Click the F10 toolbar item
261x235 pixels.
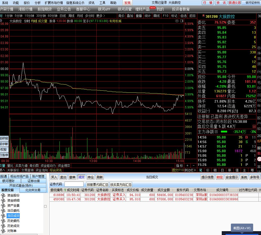[166, 16]
